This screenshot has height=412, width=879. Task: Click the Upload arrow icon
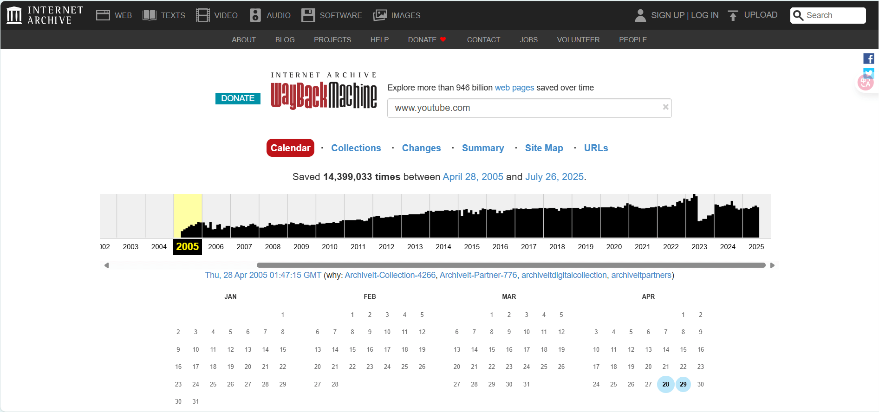(x=733, y=15)
